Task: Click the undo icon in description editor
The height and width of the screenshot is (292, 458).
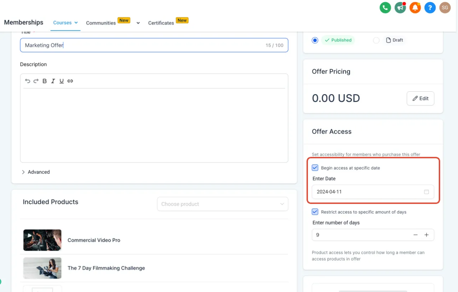Action: coord(27,81)
